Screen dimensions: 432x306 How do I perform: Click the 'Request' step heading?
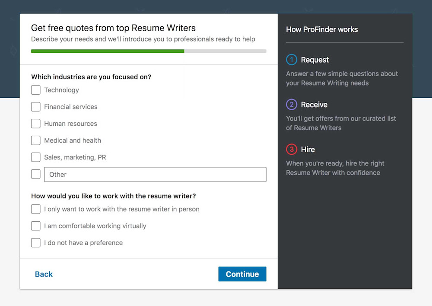tap(314, 60)
